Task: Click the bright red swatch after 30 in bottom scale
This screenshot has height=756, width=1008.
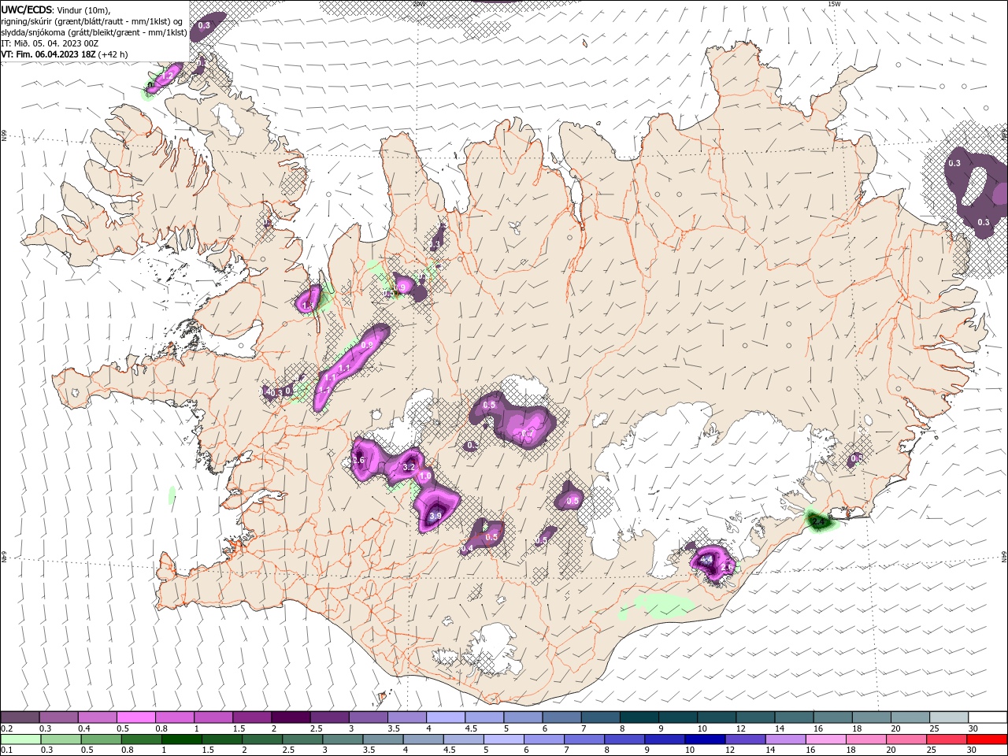Action: (986, 739)
